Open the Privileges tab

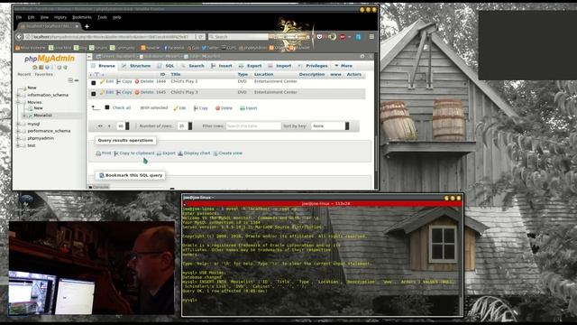313,66
